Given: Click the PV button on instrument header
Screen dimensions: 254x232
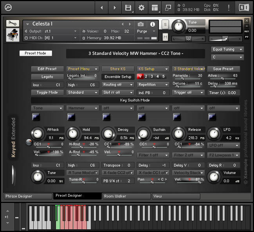Looking at the screenshot, I should tap(247, 37).
